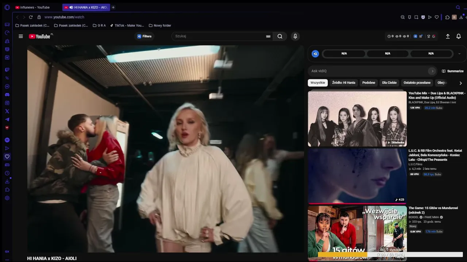This screenshot has height=262, width=467.
Task: Select the Wszystkie filter chip
Action: click(318, 83)
